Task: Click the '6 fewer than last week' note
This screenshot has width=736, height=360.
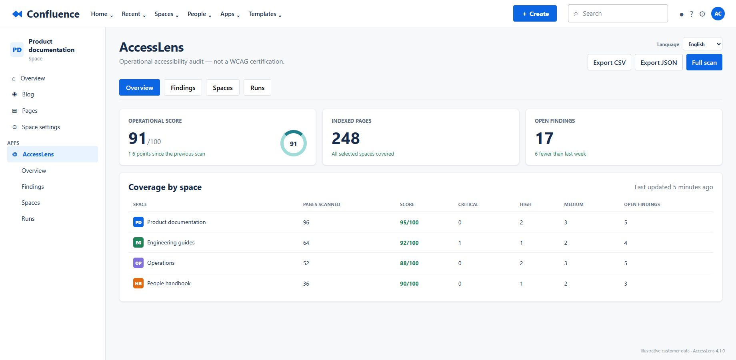Action: point(560,154)
